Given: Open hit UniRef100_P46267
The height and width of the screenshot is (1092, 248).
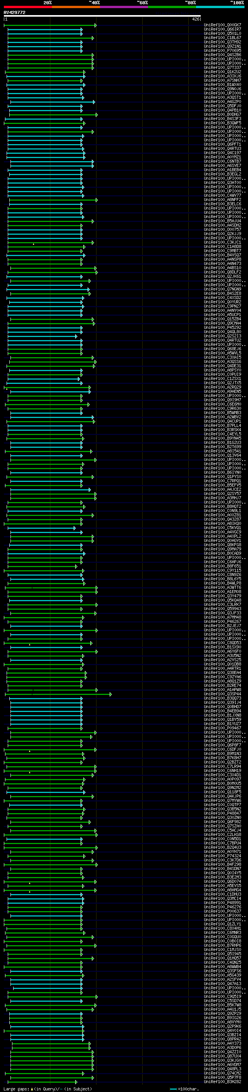Looking at the screenshot, I should [222, 621].
